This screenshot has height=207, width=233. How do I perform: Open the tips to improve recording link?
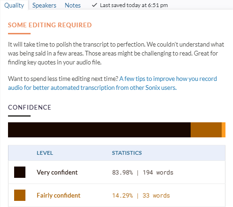click(x=168, y=79)
